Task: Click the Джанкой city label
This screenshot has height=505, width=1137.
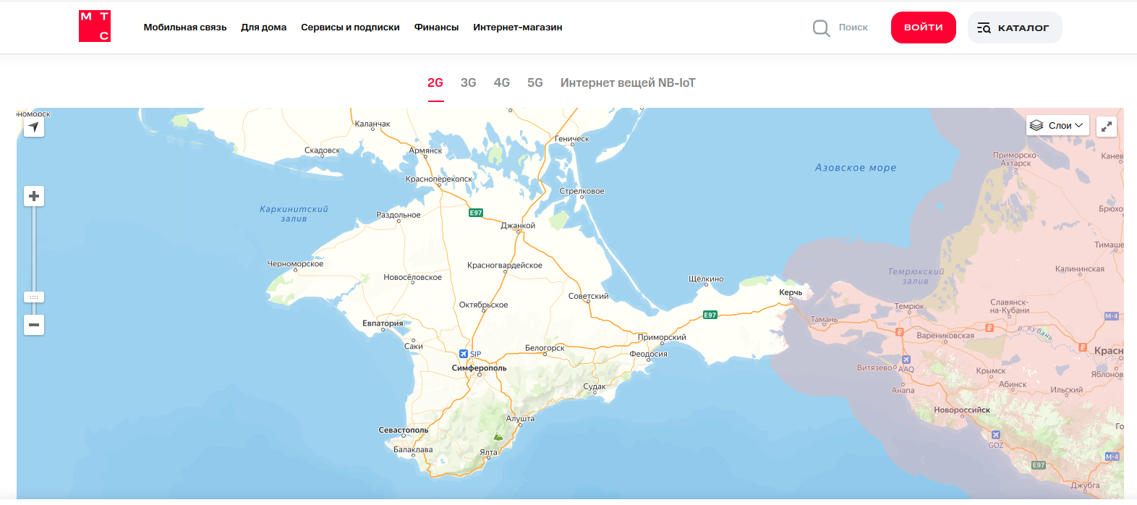Action: pos(518,226)
